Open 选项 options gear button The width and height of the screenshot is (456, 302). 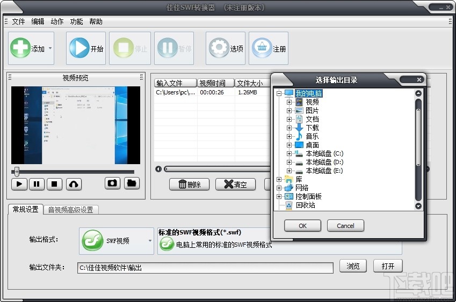coord(226,48)
